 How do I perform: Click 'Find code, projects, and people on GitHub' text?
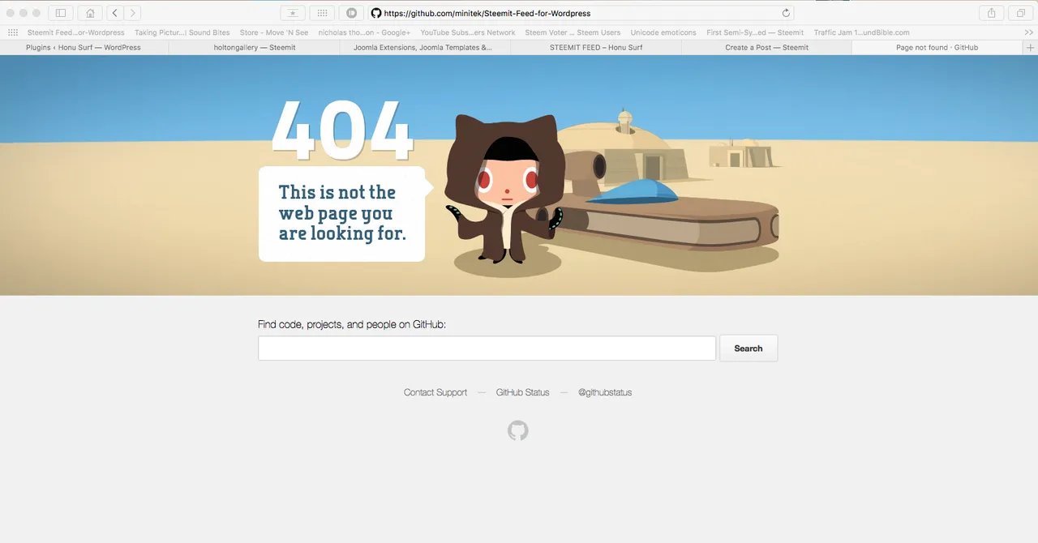[352, 324]
